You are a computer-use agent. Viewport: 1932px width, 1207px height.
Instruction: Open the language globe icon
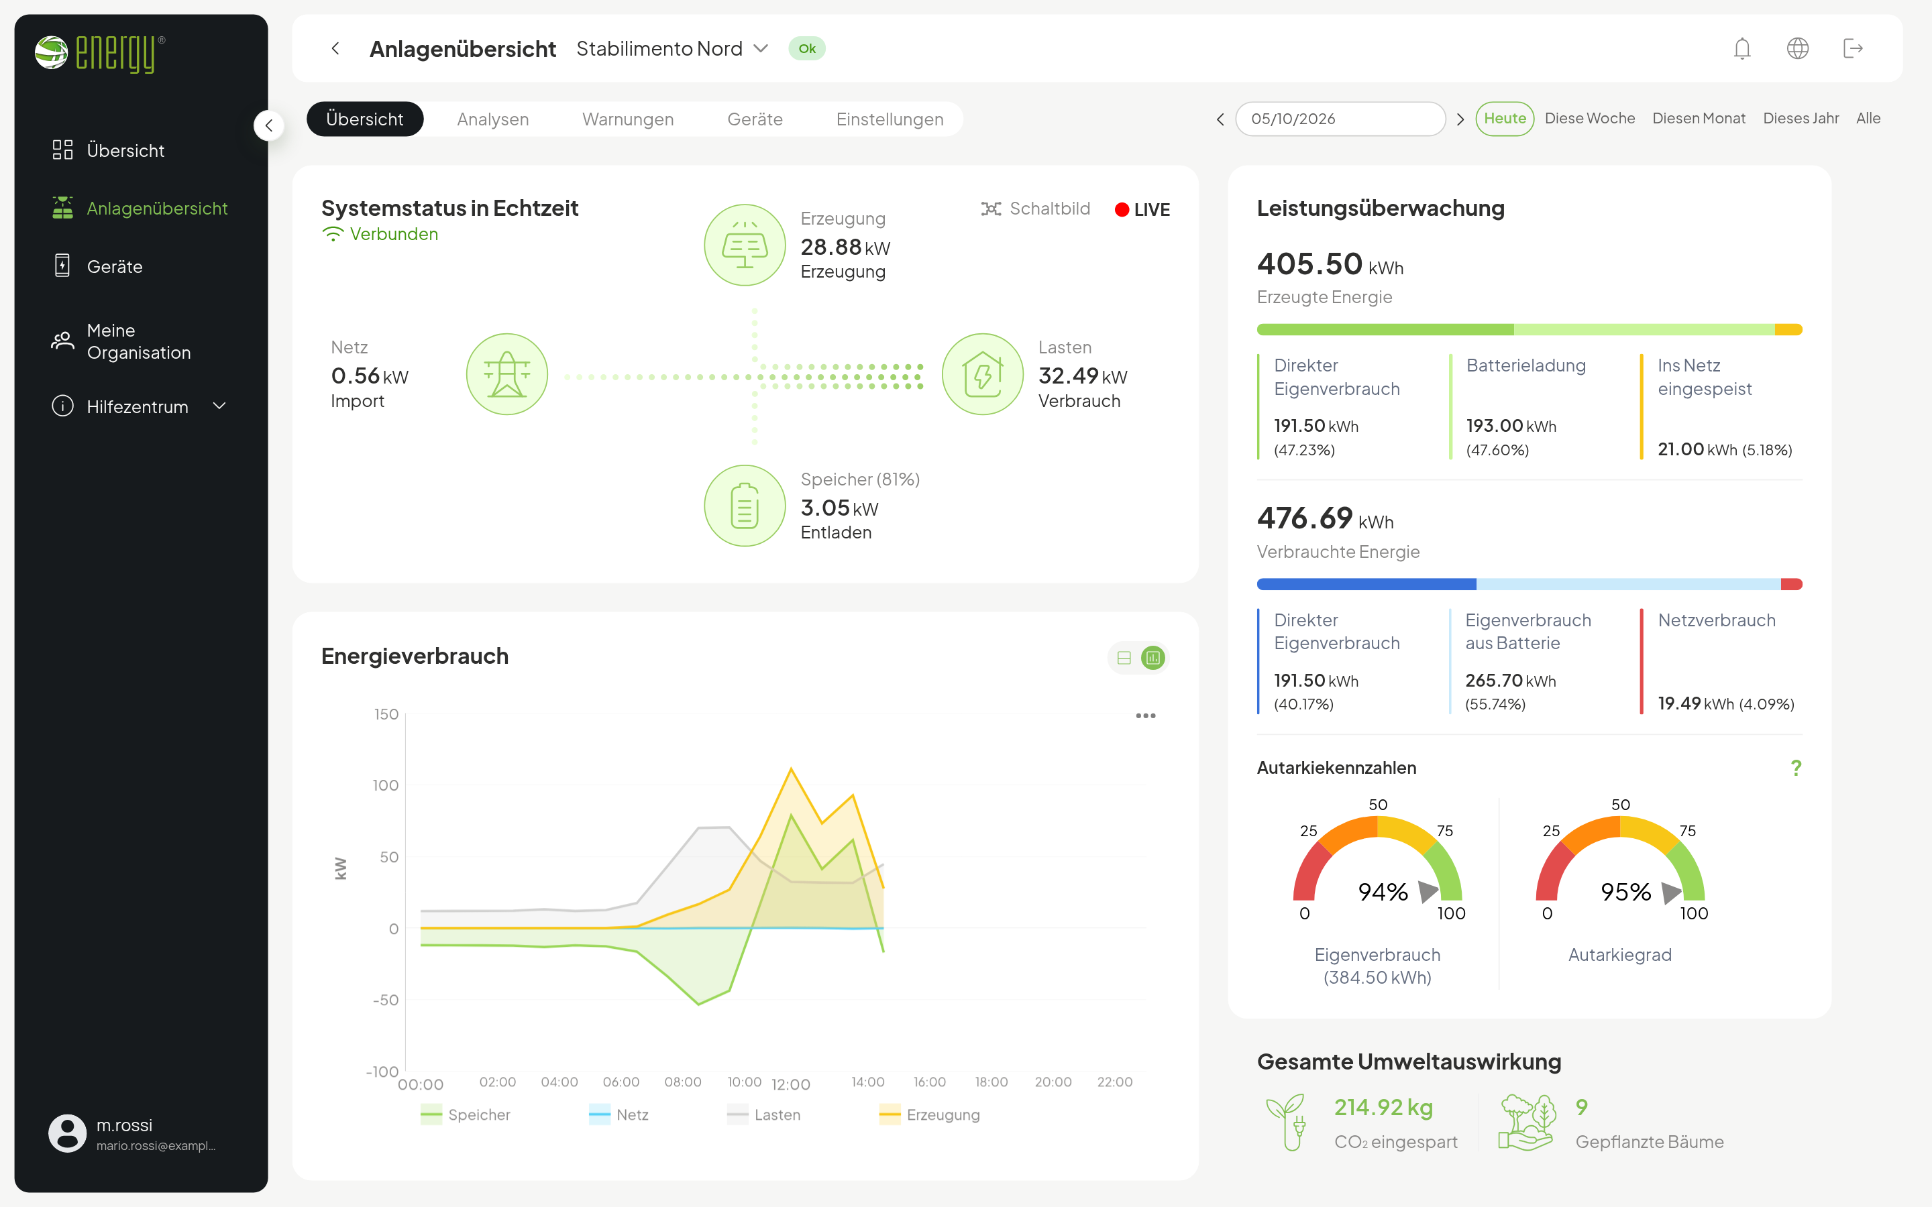point(1797,49)
